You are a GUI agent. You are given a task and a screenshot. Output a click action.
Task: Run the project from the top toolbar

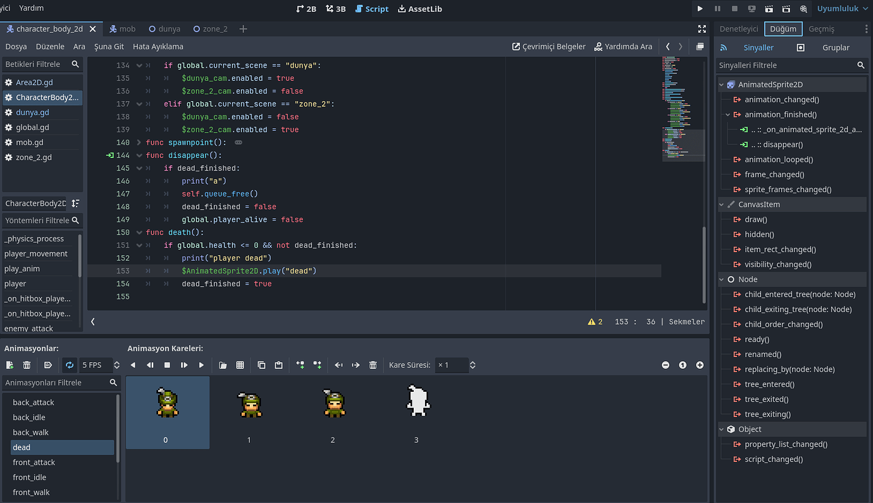[700, 8]
